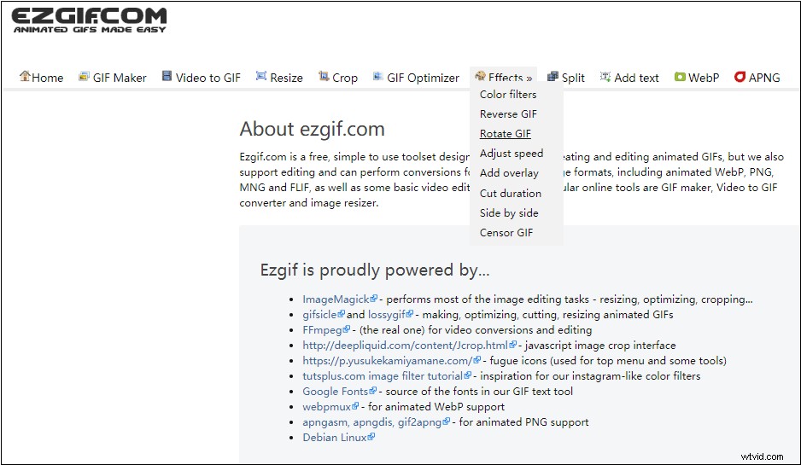The image size is (801, 465).
Task: Pick Adjust speed from the menu
Action: pos(511,154)
